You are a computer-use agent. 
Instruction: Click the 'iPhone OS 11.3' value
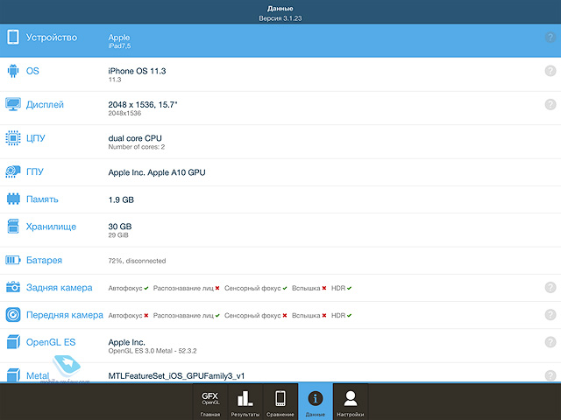pos(137,71)
